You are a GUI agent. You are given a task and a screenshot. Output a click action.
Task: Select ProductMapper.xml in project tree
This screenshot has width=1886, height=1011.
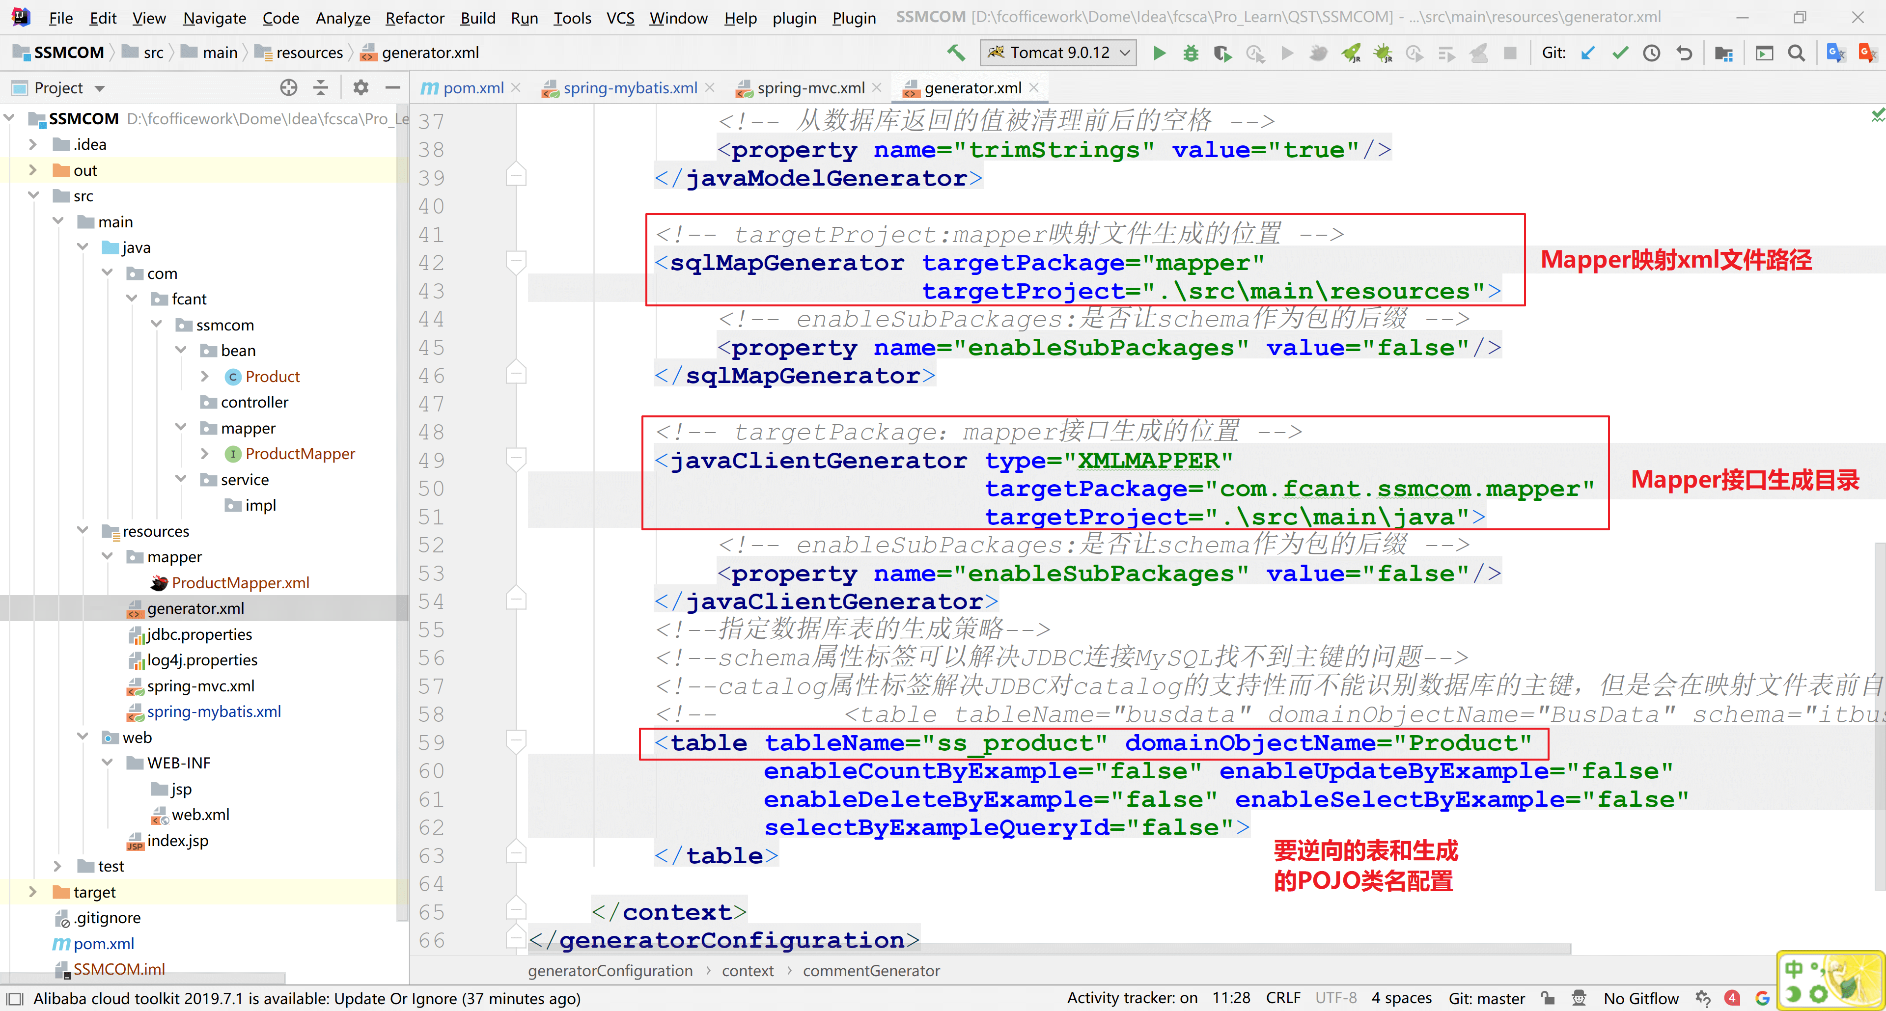click(x=240, y=583)
